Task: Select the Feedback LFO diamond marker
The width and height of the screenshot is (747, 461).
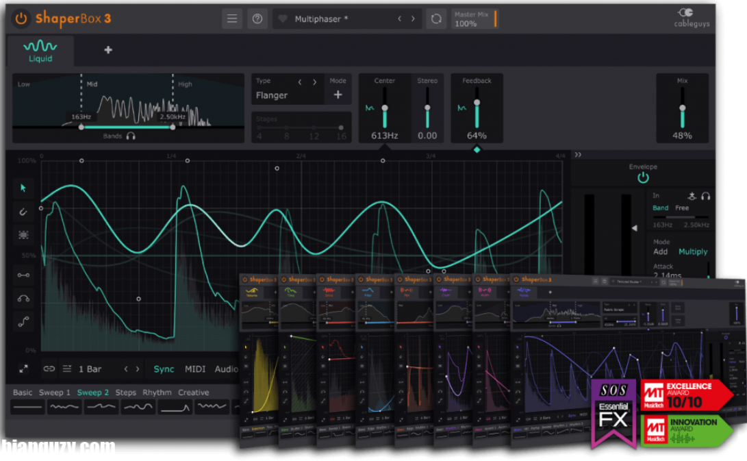Action: click(477, 150)
